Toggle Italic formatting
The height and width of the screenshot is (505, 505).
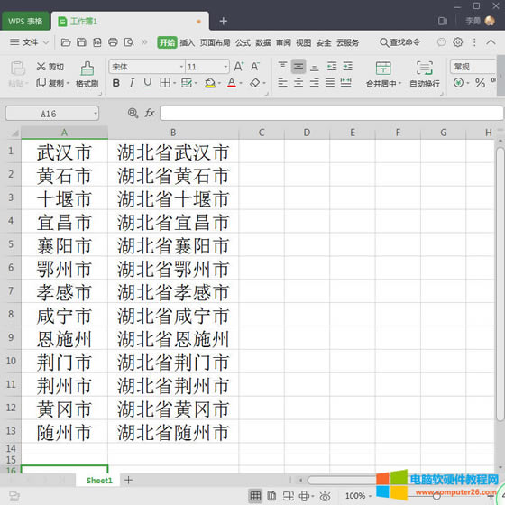click(132, 83)
